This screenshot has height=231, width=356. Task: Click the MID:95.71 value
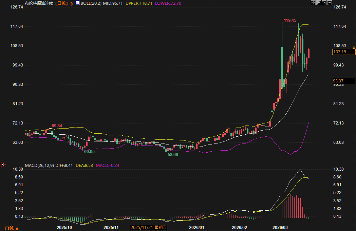point(113,3)
